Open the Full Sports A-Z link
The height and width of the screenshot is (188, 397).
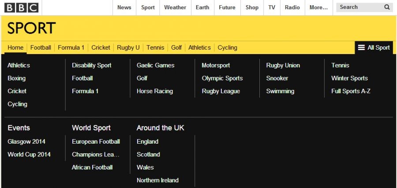coord(351,91)
